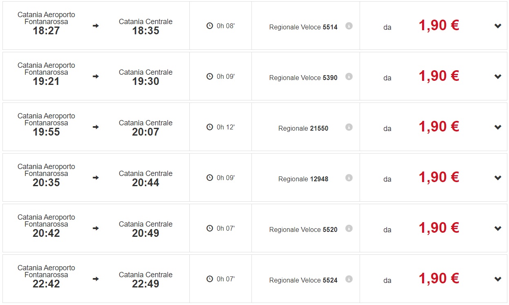Select the 1,90 € price on 18:27 train
Screen dimensions: 509x305
point(439,25)
